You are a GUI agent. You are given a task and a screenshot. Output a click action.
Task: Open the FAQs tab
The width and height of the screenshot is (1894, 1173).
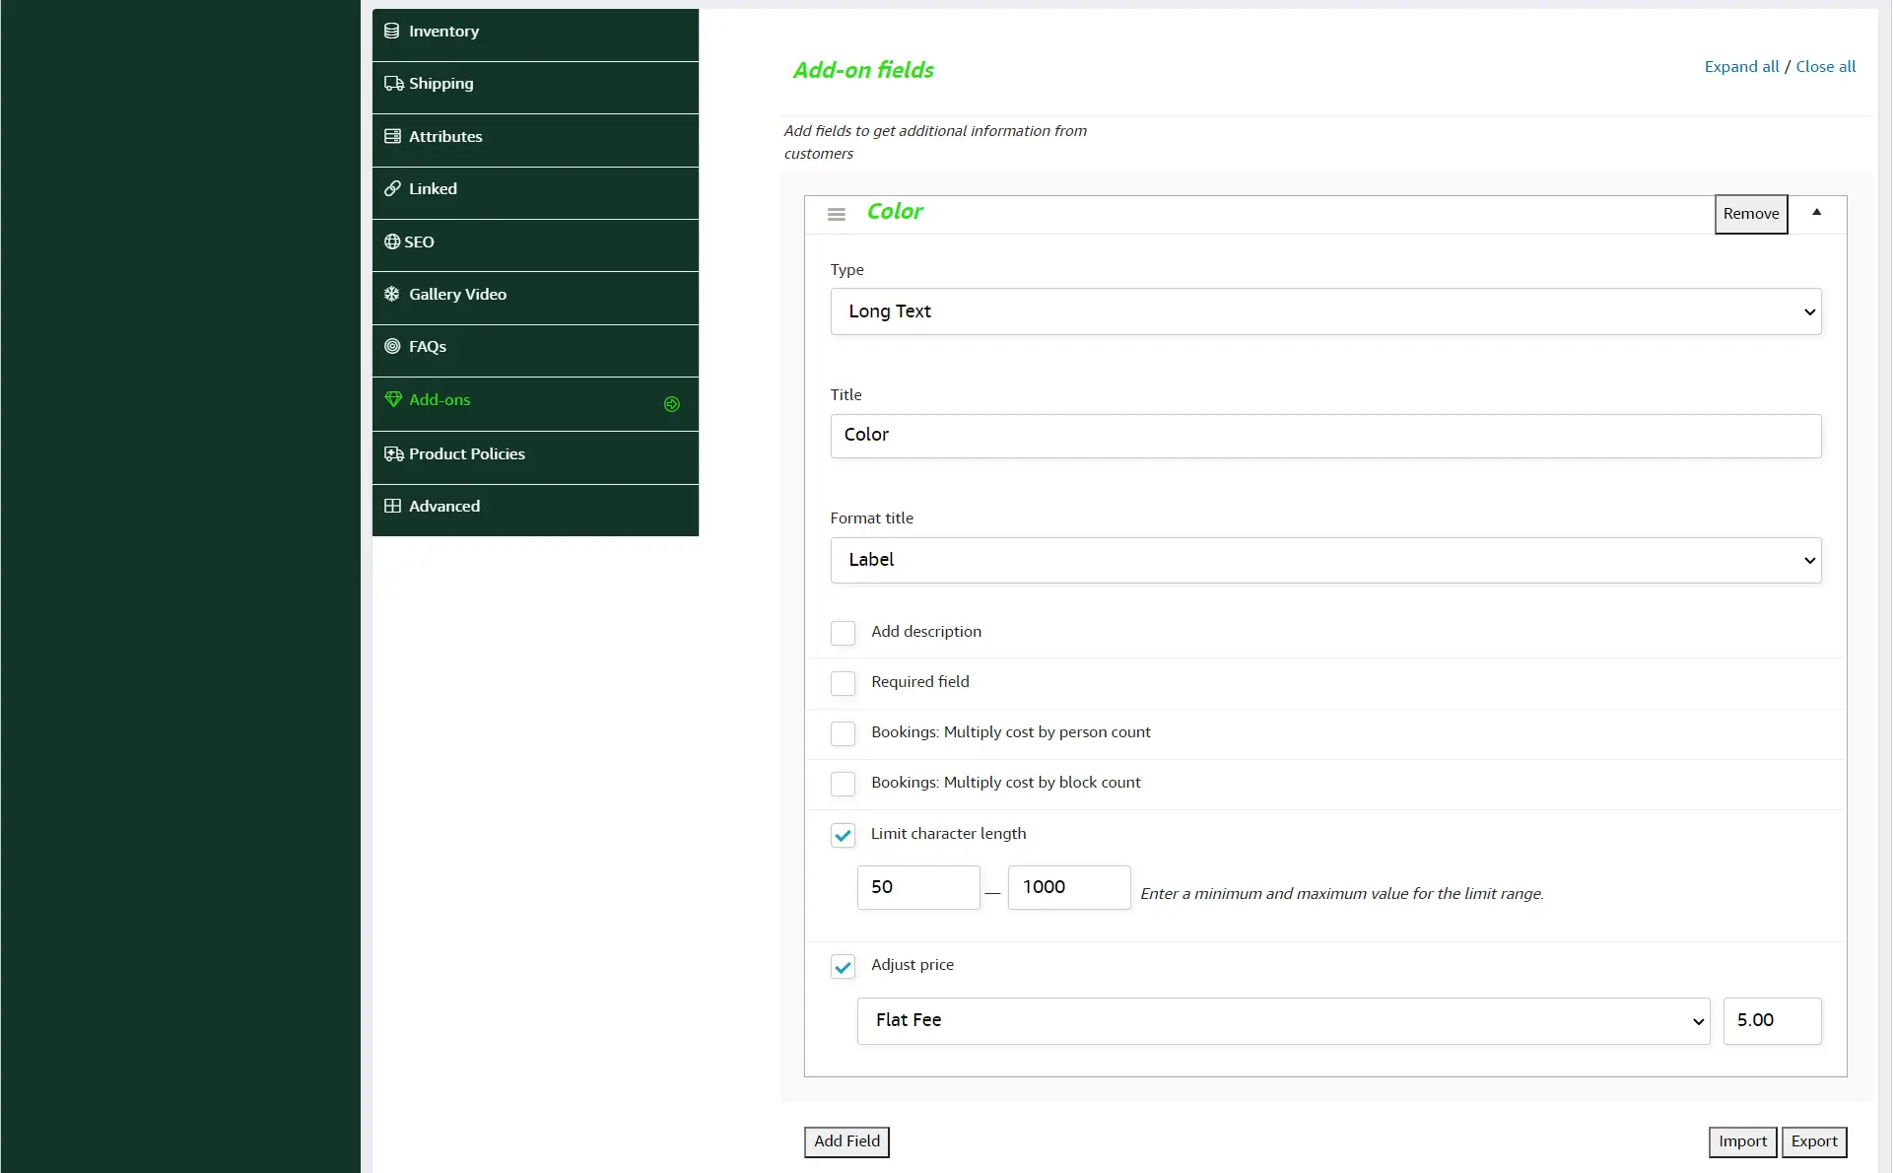(x=535, y=351)
